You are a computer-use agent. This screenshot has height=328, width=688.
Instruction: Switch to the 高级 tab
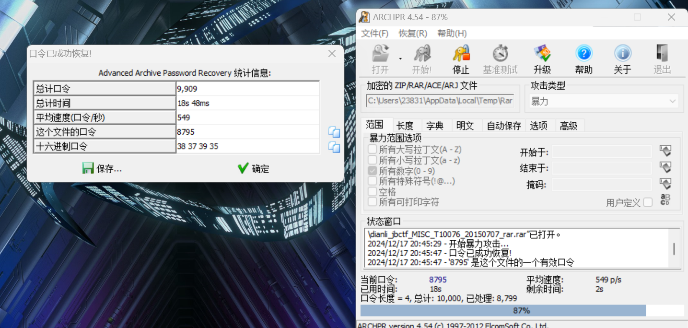pyautogui.click(x=569, y=126)
